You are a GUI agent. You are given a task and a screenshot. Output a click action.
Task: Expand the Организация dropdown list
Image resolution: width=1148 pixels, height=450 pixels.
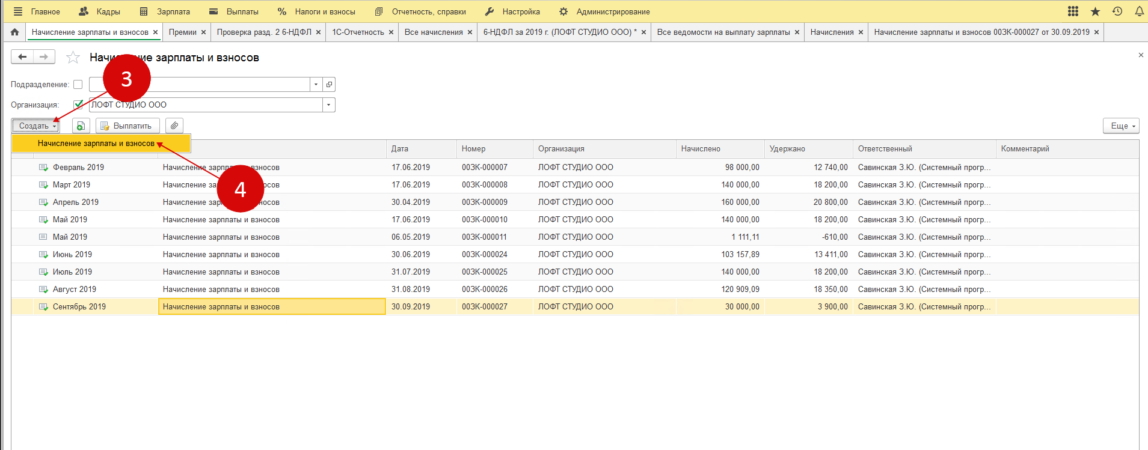pyautogui.click(x=328, y=105)
